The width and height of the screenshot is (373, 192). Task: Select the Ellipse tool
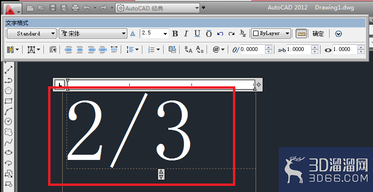(x=8, y=152)
